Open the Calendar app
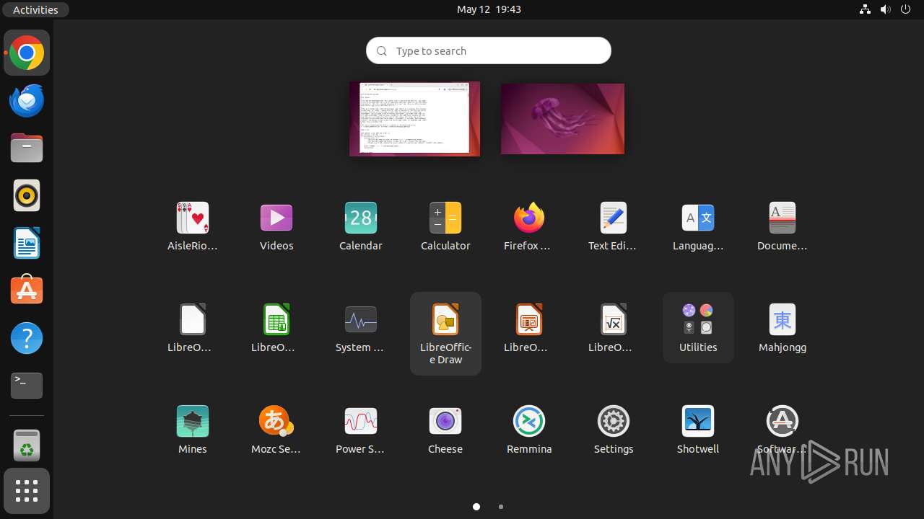Viewport: 924px width, 519px height. click(361, 226)
